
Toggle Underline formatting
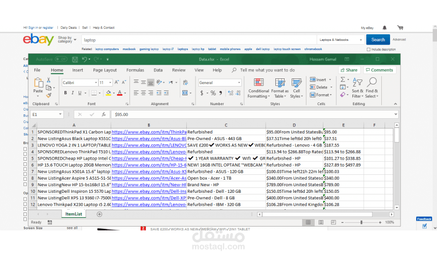tap(80, 93)
